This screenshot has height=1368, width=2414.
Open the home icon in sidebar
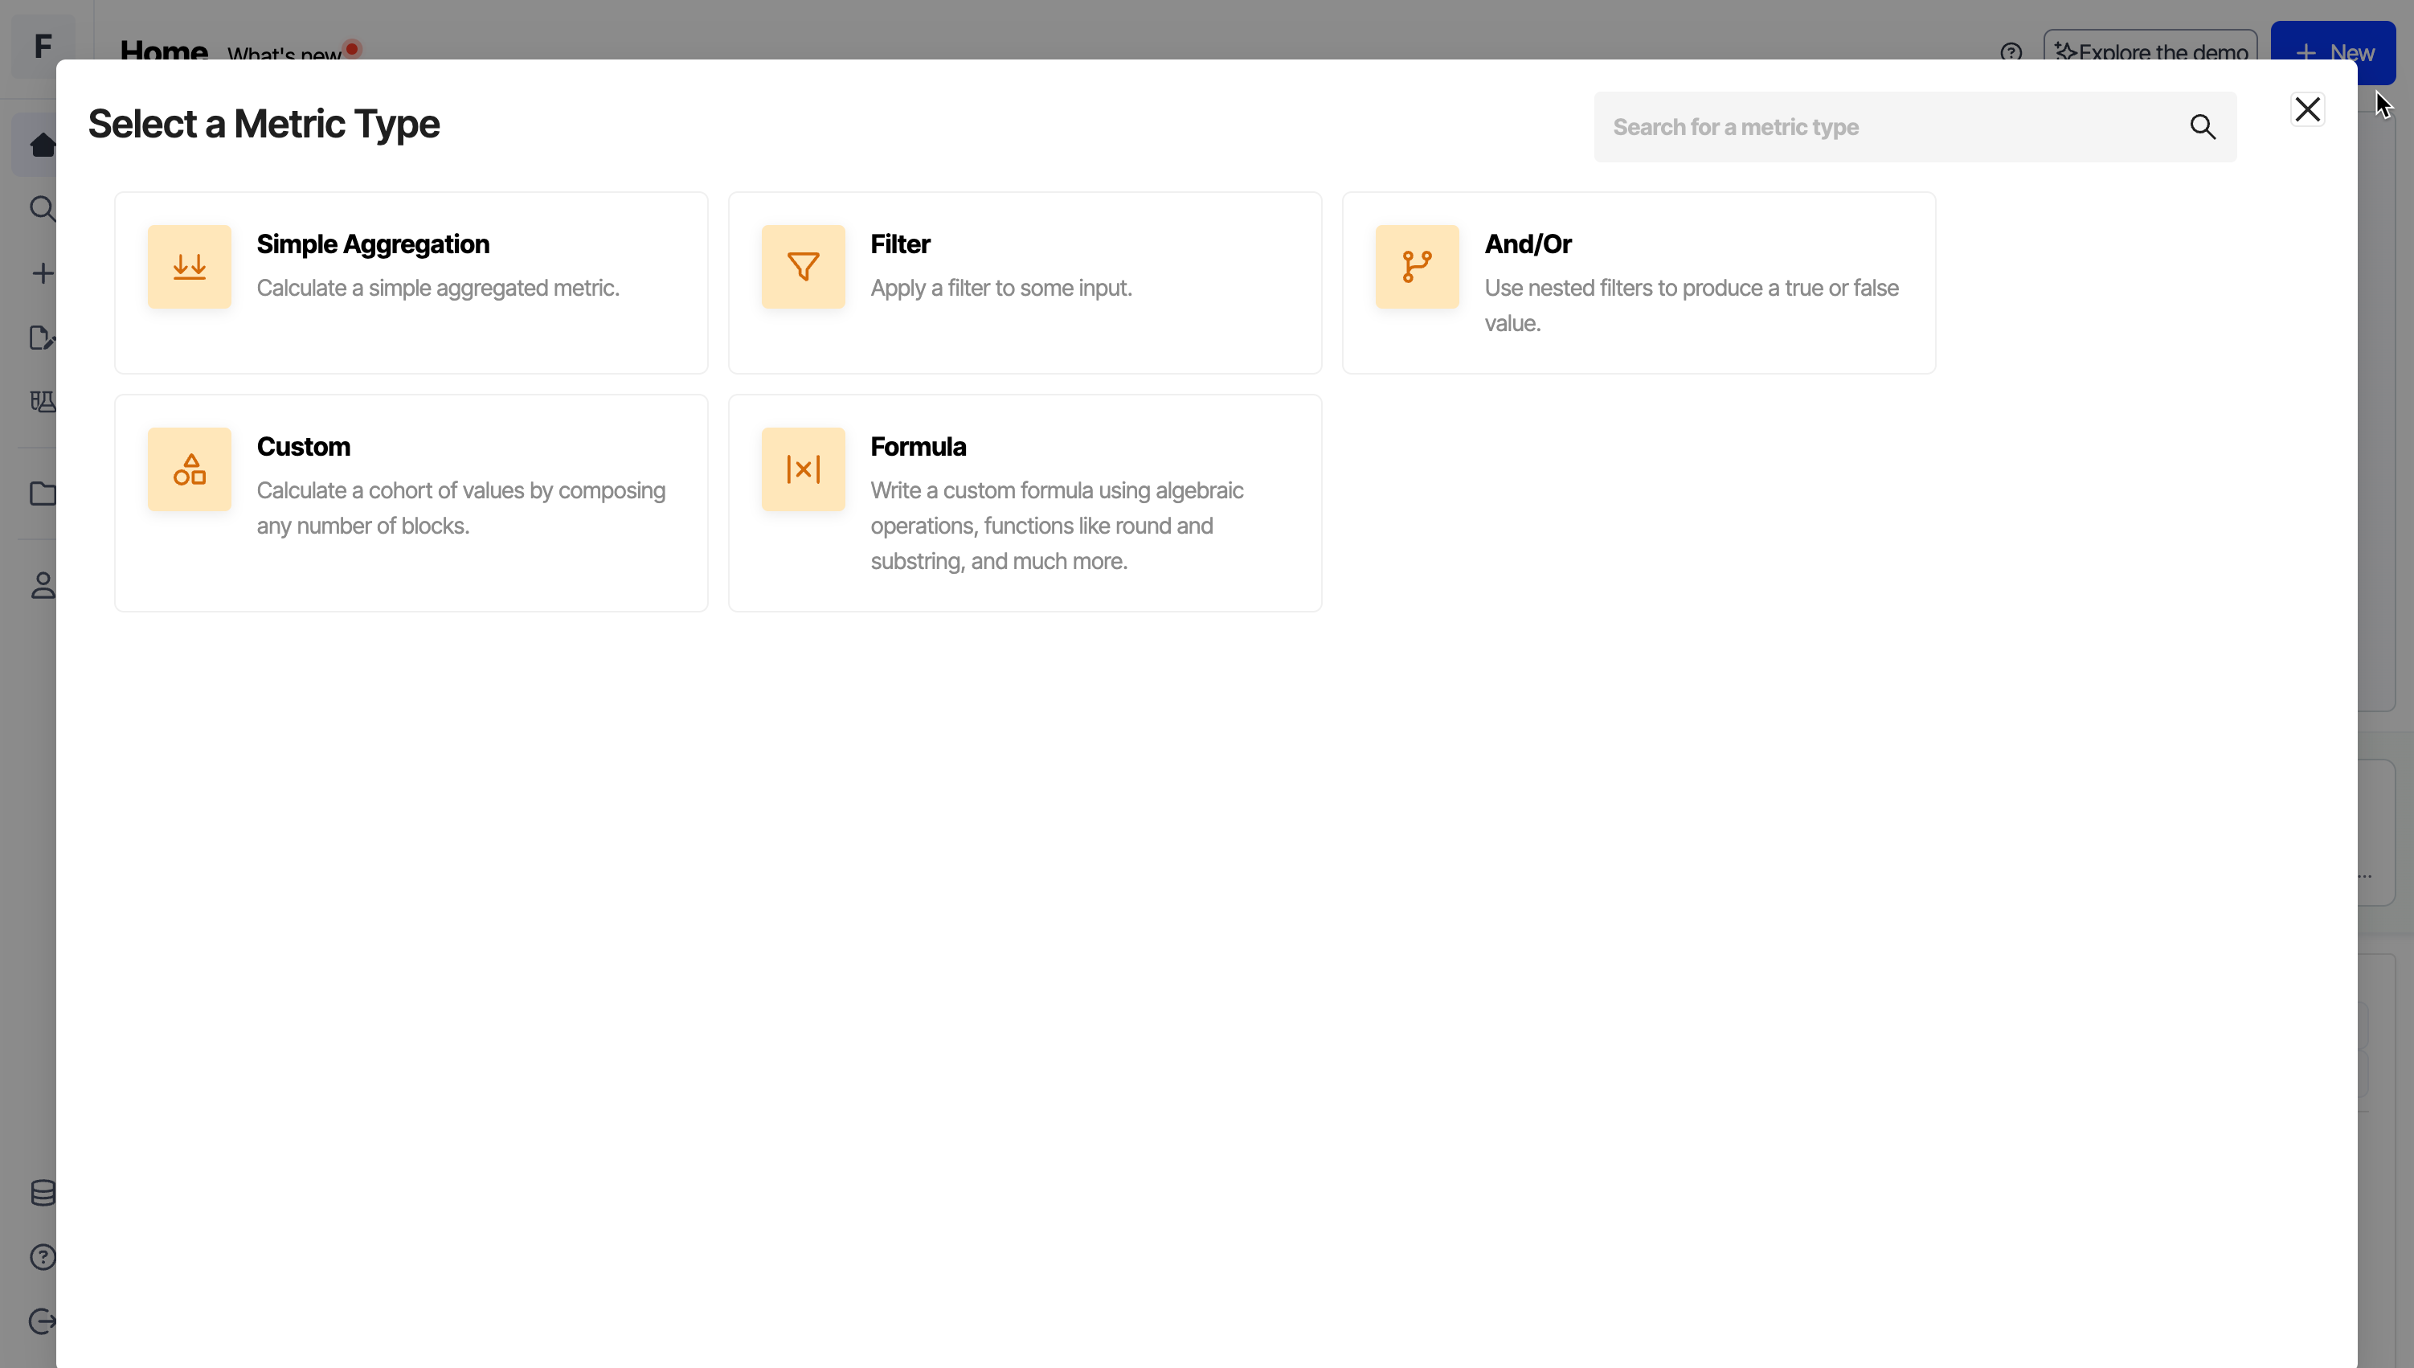coord(41,145)
